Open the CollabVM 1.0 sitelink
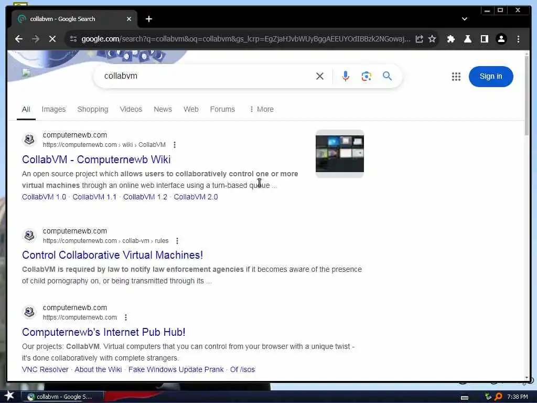Image resolution: width=537 pixels, height=403 pixels. point(44,197)
